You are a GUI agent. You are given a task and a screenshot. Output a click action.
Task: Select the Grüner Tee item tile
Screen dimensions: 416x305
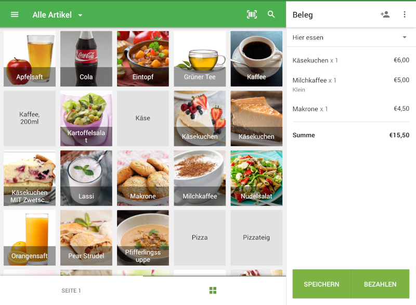pyautogui.click(x=200, y=59)
